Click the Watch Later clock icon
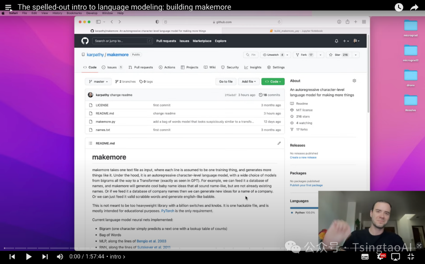 (399, 7)
